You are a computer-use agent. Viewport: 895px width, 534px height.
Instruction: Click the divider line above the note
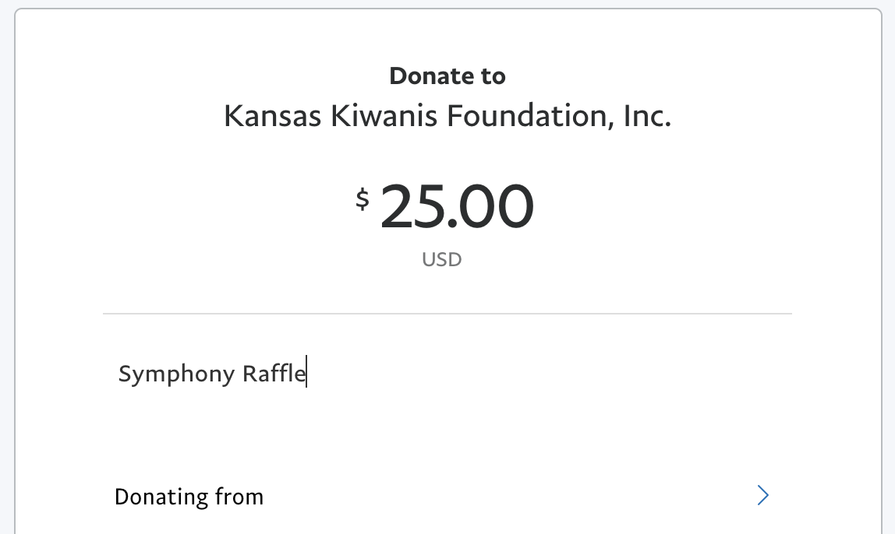(447, 313)
